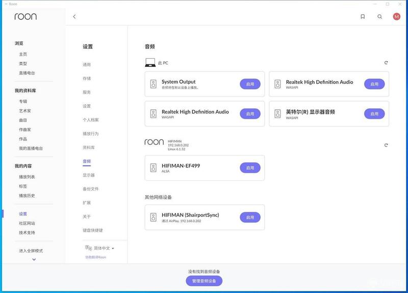This screenshot has width=408, height=293.
Task: Enable Realtek High Definition Audio under System Output
Action: 250,114
